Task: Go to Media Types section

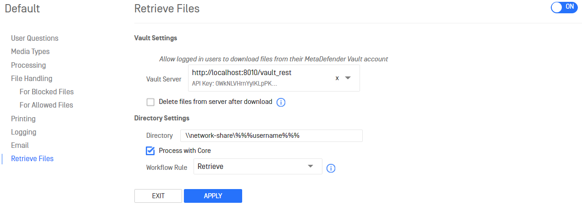Action: coord(30,51)
